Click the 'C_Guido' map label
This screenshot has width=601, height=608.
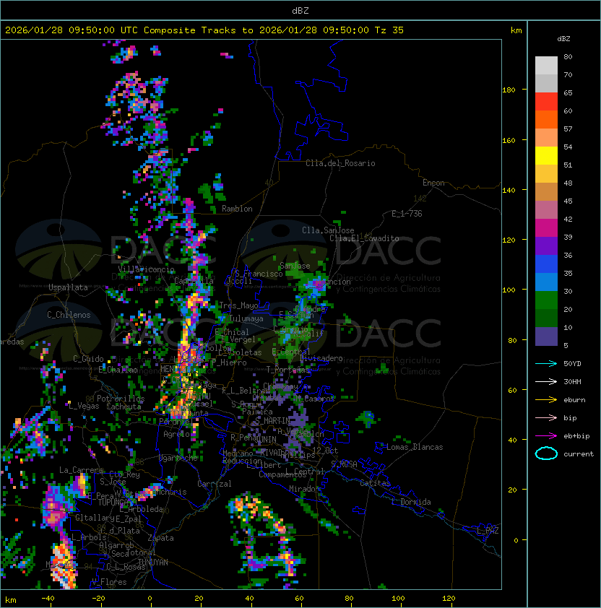tap(88, 359)
